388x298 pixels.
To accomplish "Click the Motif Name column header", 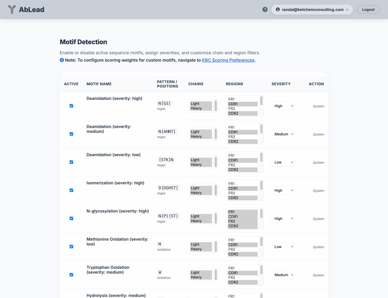I will pyautogui.click(x=99, y=84).
